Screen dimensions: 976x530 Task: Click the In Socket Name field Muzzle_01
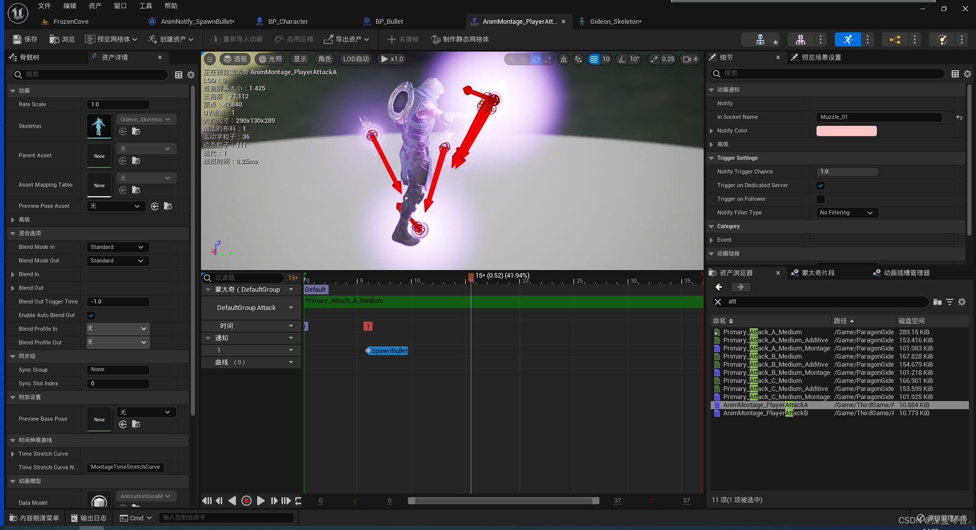(879, 117)
